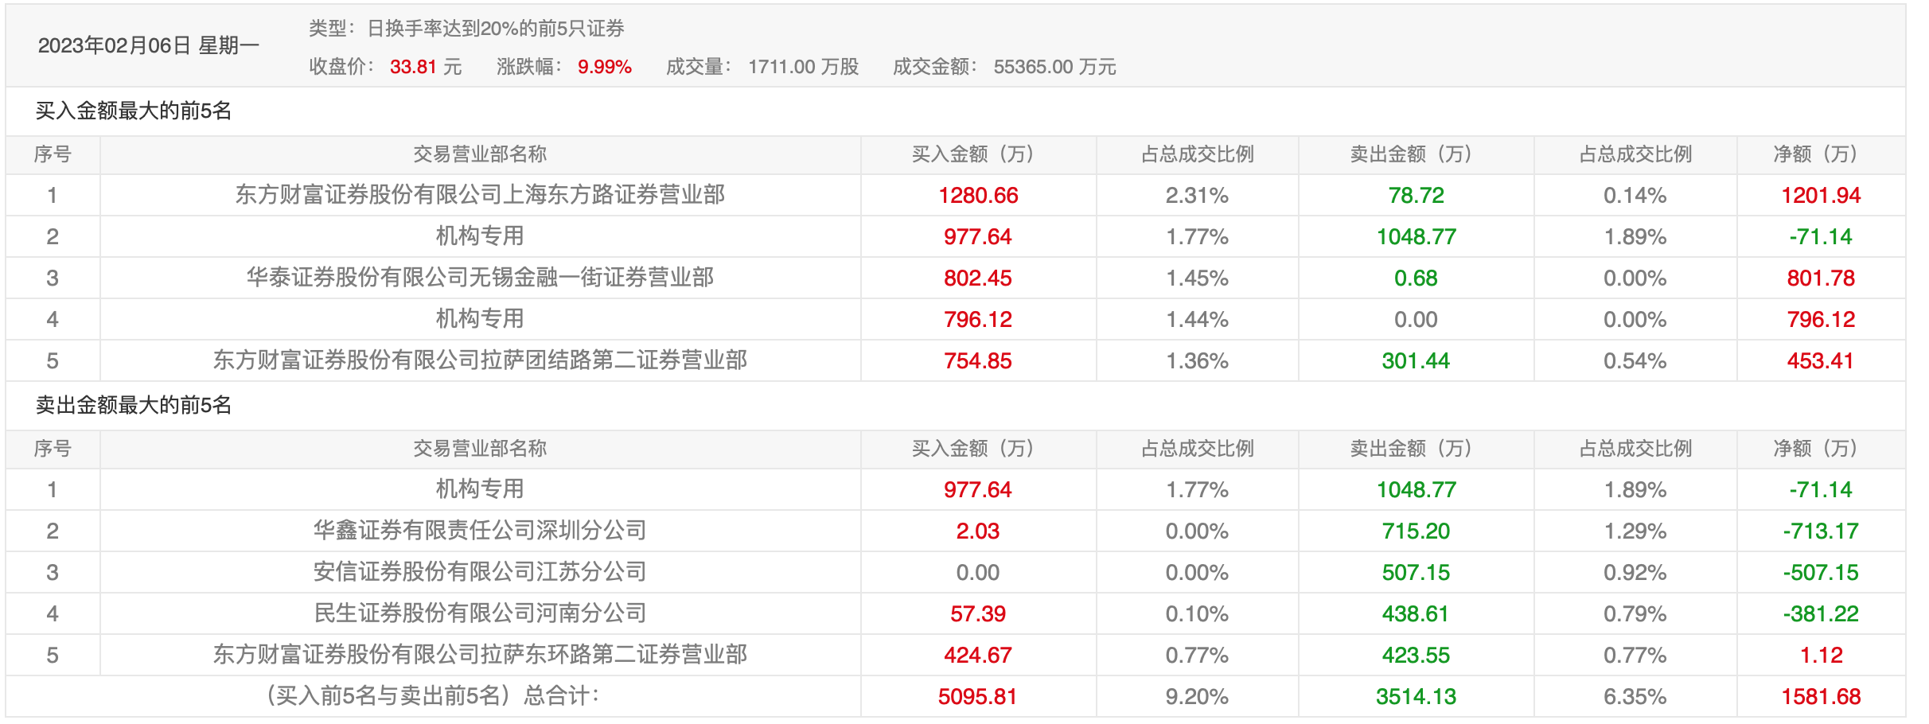Click 卖出金额（万）header in sell table
Viewport: 1929px width, 724px height.
pyautogui.click(x=1415, y=449)
